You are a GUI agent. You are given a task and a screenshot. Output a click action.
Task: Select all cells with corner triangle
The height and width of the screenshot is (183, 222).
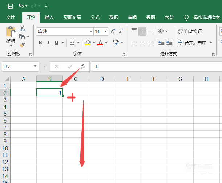7,79
